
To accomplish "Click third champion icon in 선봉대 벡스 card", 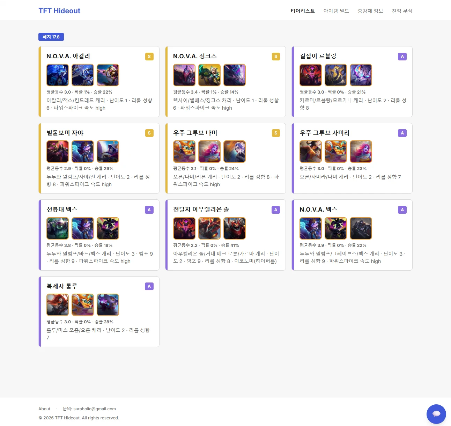I will [108, 228].
